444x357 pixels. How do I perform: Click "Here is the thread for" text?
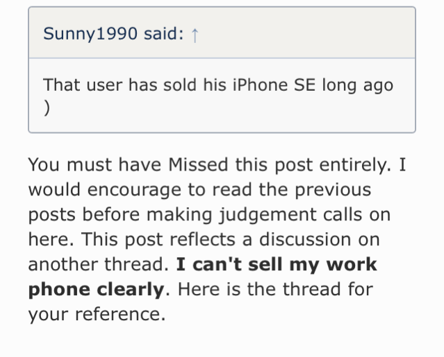276,290
